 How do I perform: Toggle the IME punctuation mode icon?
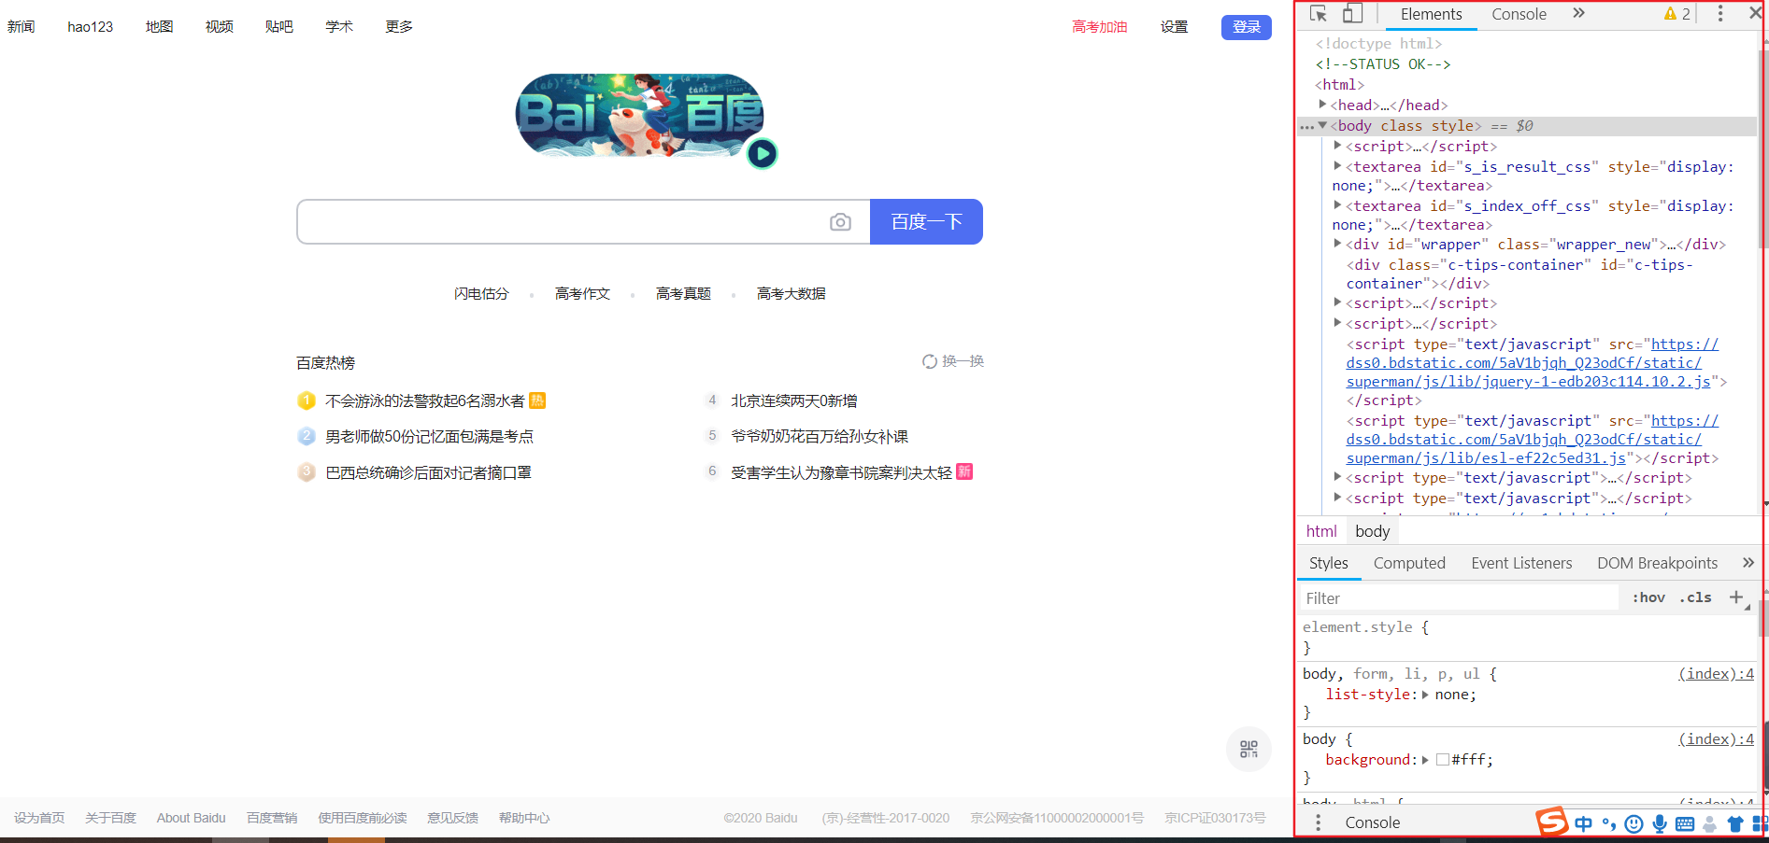(x=1608, y=823)
